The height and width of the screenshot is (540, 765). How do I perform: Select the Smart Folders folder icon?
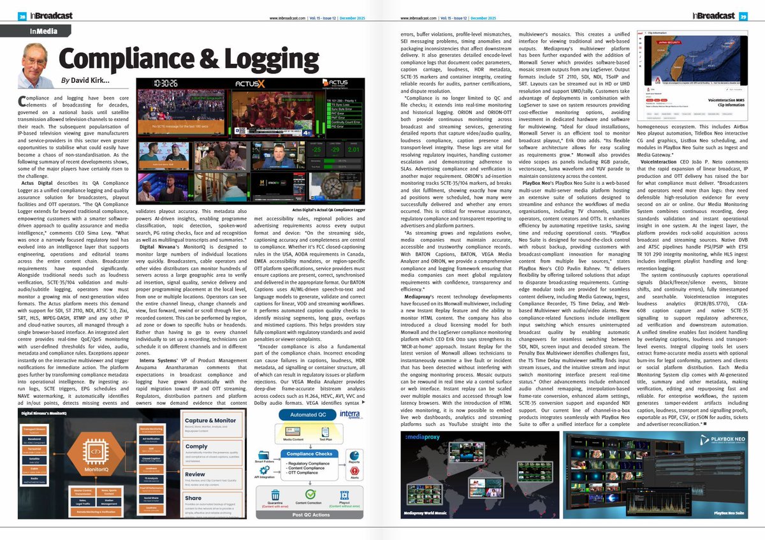pos(263,455)
